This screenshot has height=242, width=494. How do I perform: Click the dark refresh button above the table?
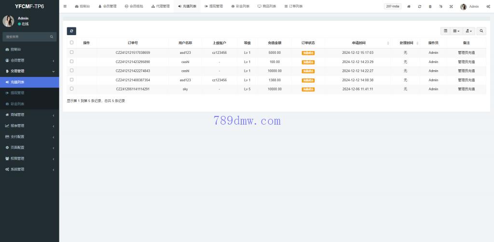[x=71, y=31]
